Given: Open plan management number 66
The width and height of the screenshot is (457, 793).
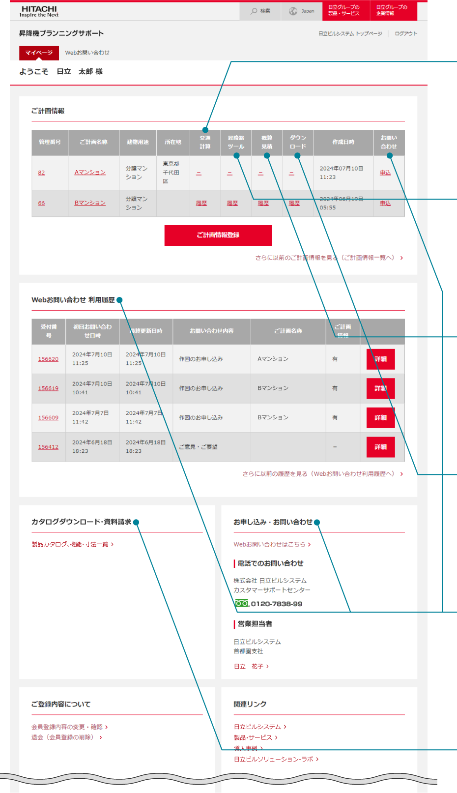Looking at the screenshot, I should coord(41,203).
